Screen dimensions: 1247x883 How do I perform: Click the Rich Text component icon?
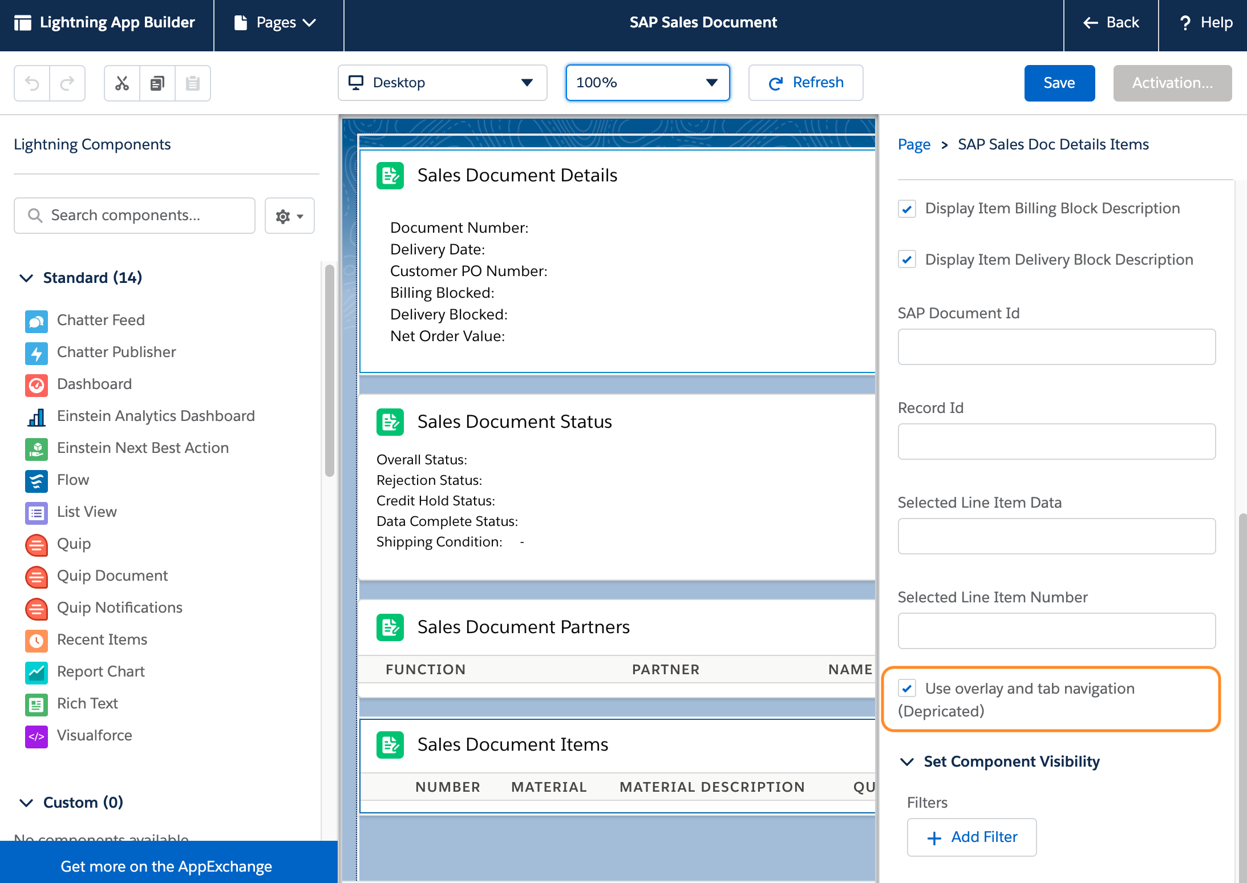click(x=37, y=704)
